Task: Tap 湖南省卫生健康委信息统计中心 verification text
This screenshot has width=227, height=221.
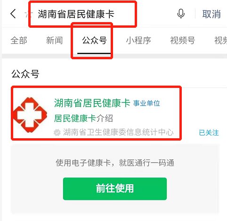Action: (x=118, y=133)
